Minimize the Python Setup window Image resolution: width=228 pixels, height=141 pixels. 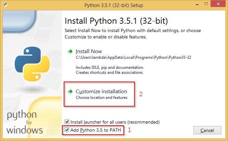pyautogui.click(x=197, y=5)
